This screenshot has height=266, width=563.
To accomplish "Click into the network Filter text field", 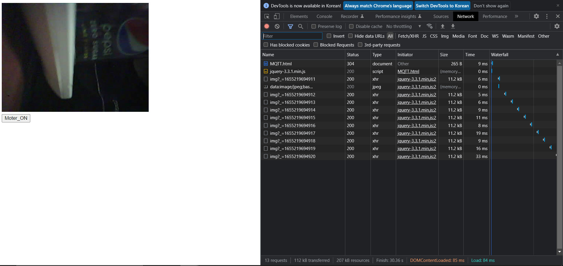I will click(292, 36).
